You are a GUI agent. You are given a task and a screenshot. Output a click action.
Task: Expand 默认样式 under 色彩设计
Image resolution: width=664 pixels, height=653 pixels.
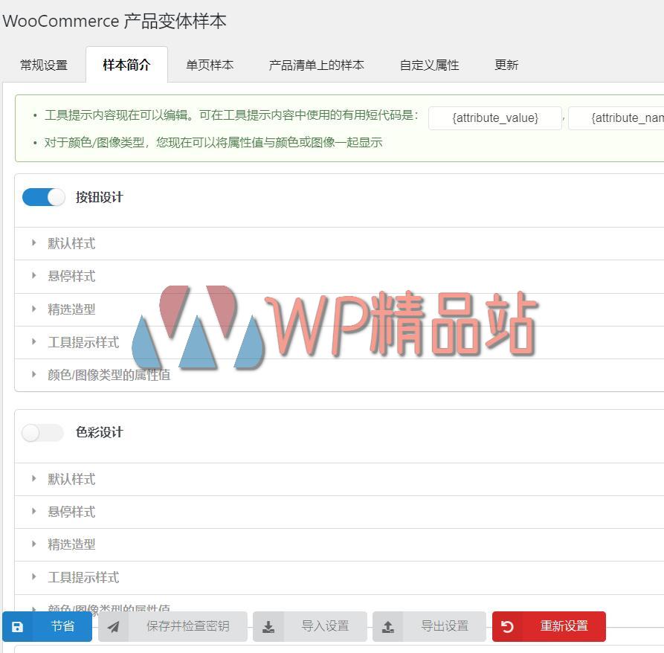[x=33, y=479]
